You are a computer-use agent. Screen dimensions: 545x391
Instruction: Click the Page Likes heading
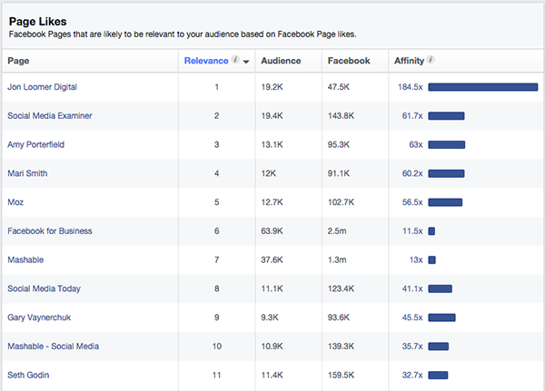click(37, 22)
